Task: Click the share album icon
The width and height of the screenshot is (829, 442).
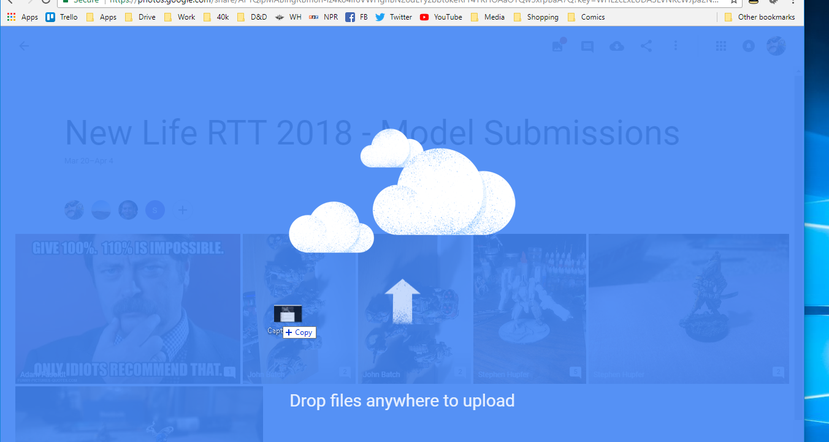Action: pyautogui.click(x=646, y=46)
